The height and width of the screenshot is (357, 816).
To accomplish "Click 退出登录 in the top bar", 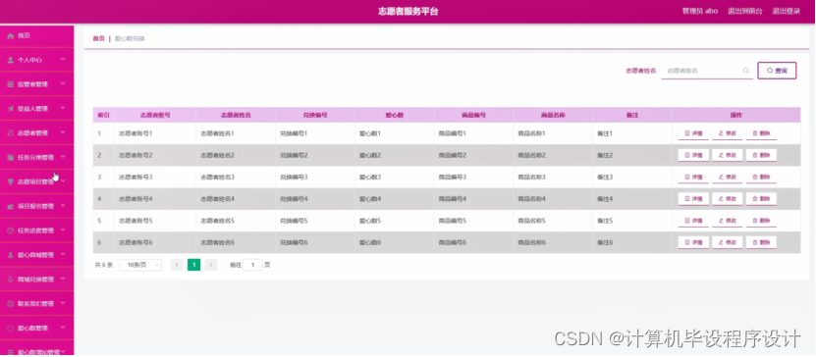I will pyautogui.click(x=786, y=11).
